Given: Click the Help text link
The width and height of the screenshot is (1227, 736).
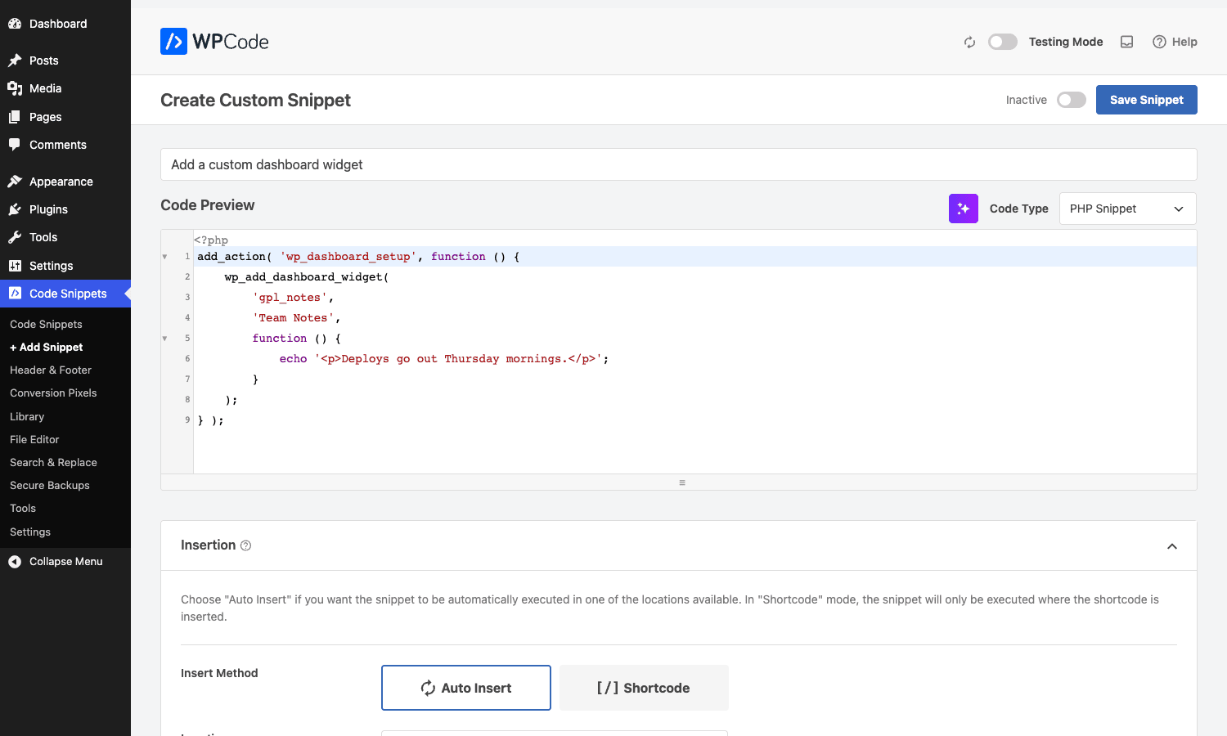Looking at the screenshot, I should pyautogui.click(x=1184, y=42).
